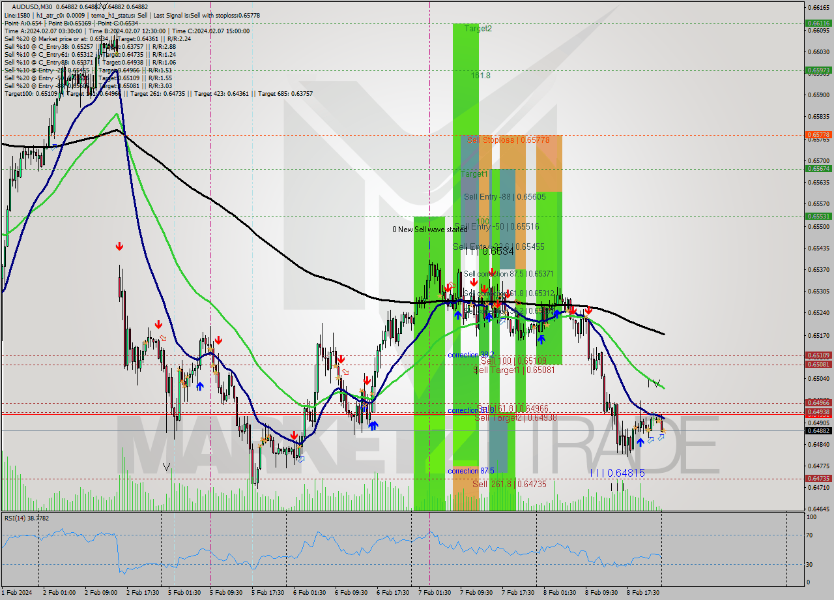Click the RSI scale value 100
The width and height of the screenshot is (834, 600).
tap(812, 517)
